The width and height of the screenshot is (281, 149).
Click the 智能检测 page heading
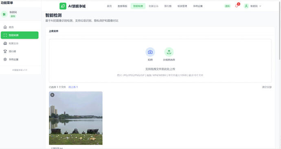[53, 15]
